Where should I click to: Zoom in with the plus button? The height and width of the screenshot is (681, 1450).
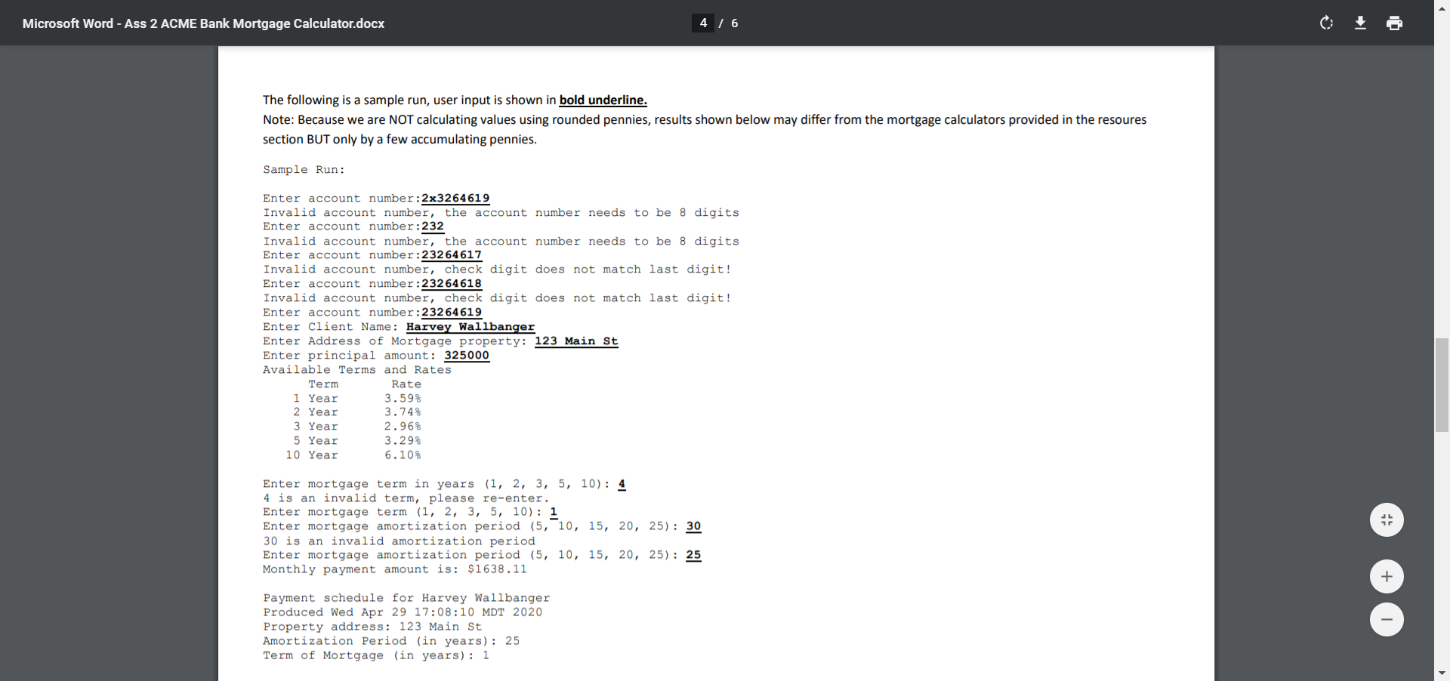click(1387, 577)
